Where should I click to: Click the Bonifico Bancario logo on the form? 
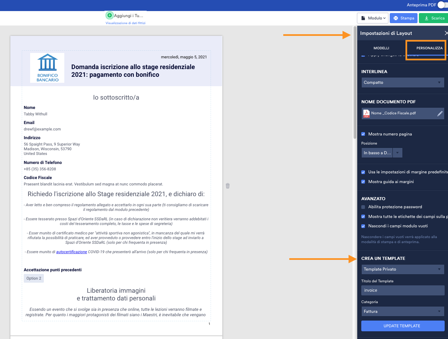point(47,67)
